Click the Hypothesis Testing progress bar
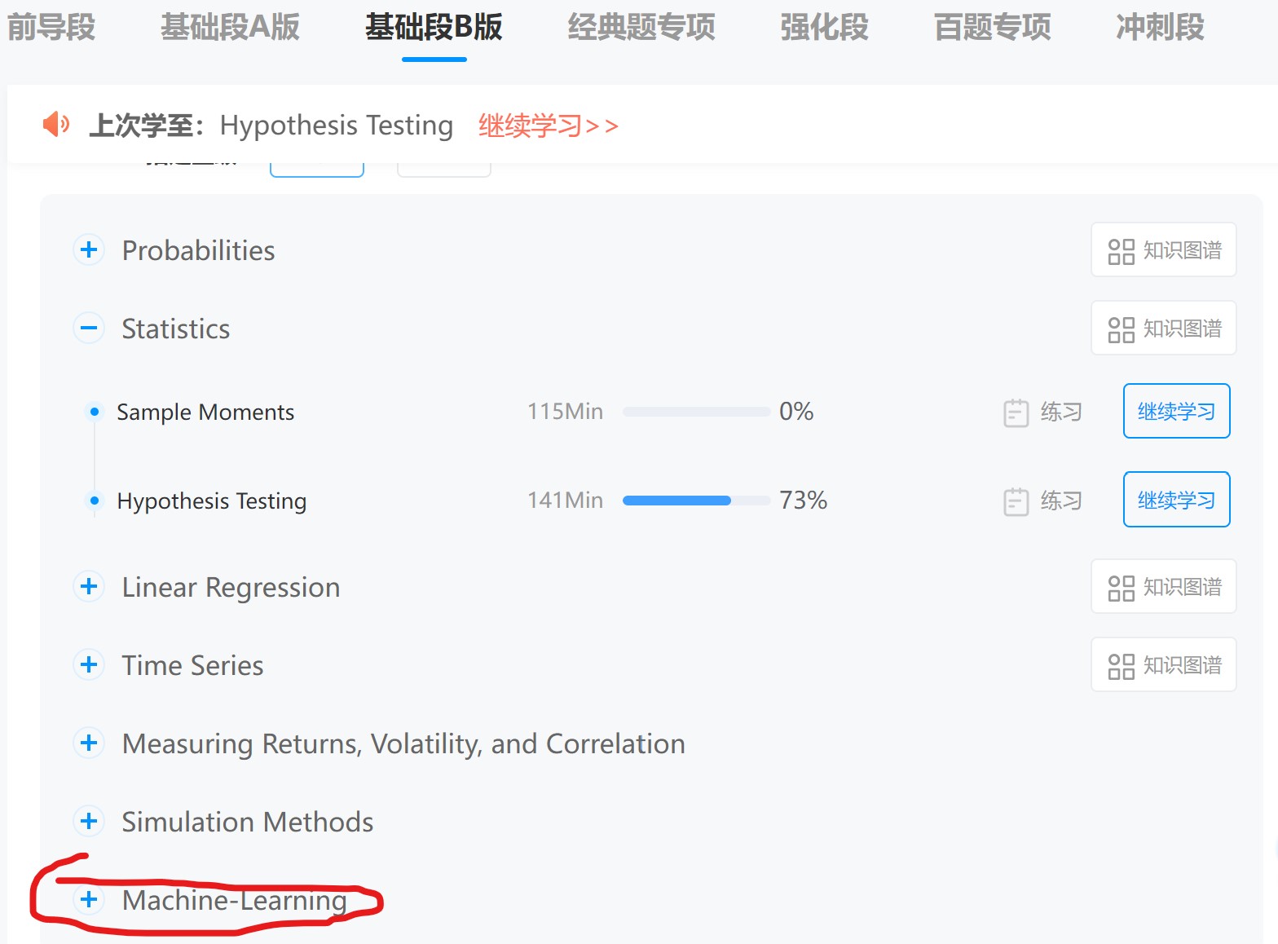 tap(696, 501)
